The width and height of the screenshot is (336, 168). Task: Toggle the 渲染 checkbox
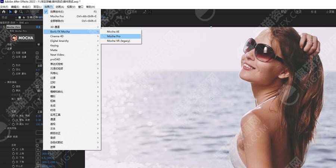pyautogui.click(x=37, y=87)
